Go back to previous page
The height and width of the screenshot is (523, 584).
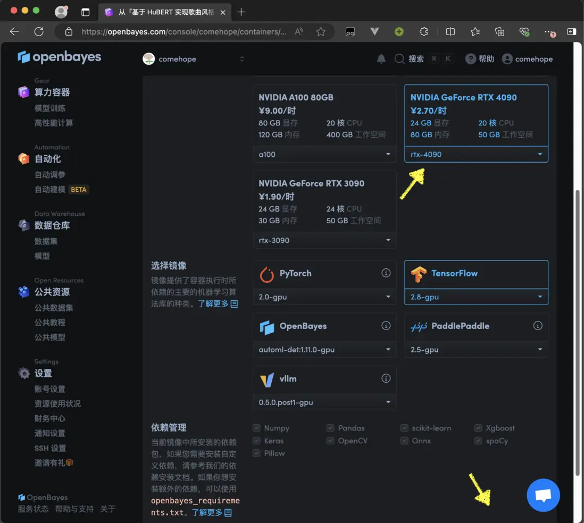[x=14, y=32]
